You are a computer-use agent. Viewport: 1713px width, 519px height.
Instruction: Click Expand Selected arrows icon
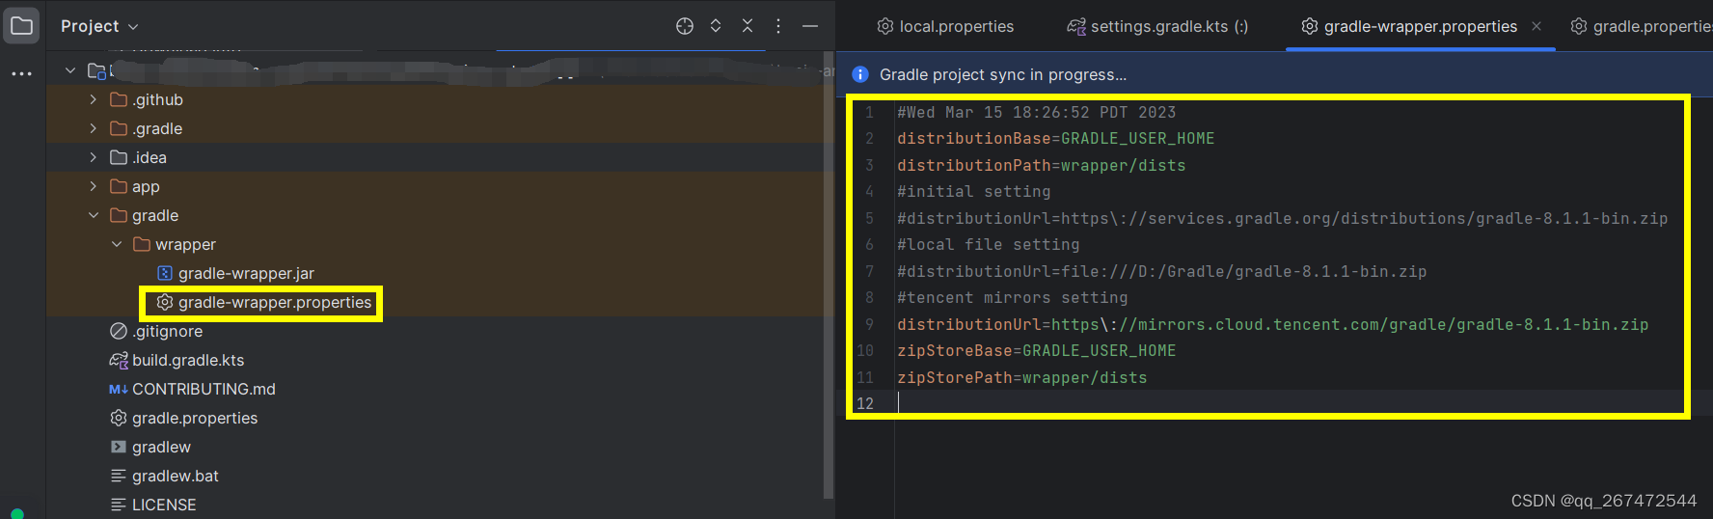[716, 26]
